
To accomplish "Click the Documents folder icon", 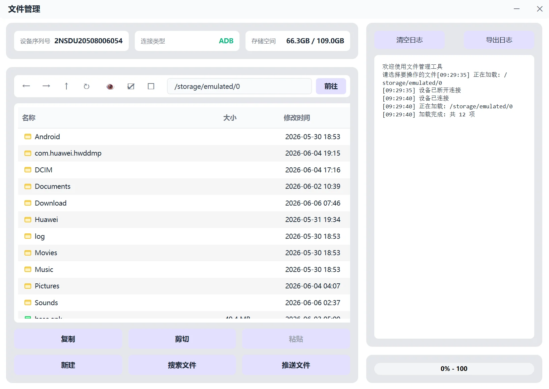I will point(28,186).
